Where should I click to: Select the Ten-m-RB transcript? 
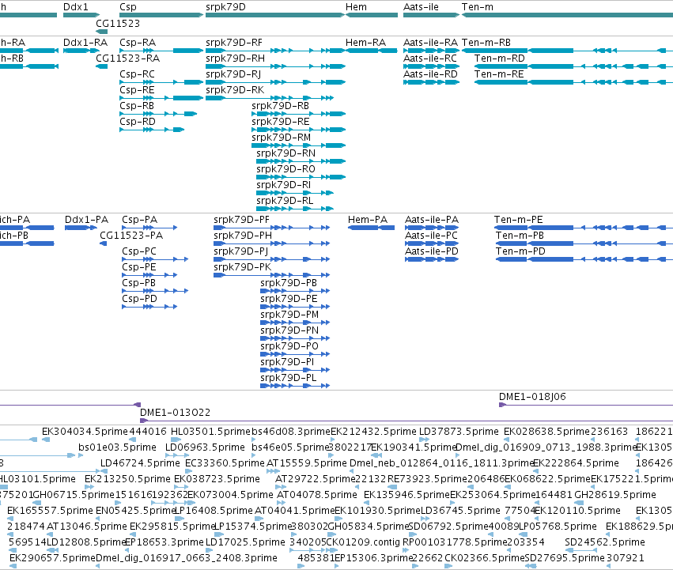pos(567,51)
